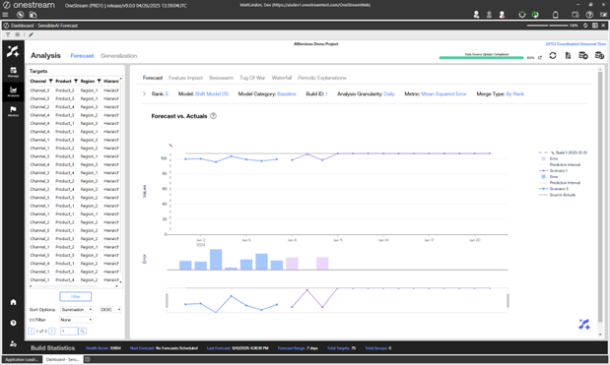
Task: Click the refresh icon near progress bar
Action: pyautogui.click(x=553, y=55)
